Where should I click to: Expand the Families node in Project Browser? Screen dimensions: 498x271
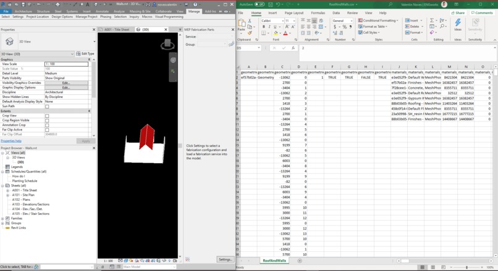3,219
